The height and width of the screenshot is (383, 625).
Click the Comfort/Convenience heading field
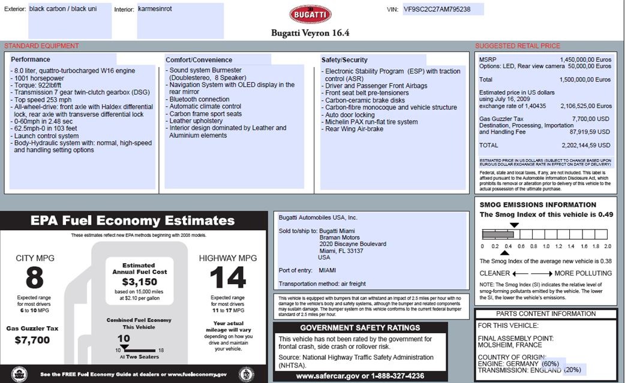point(218,59)
